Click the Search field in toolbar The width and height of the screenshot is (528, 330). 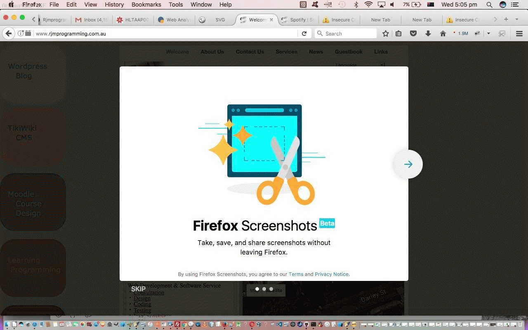(x=346, y=33)
